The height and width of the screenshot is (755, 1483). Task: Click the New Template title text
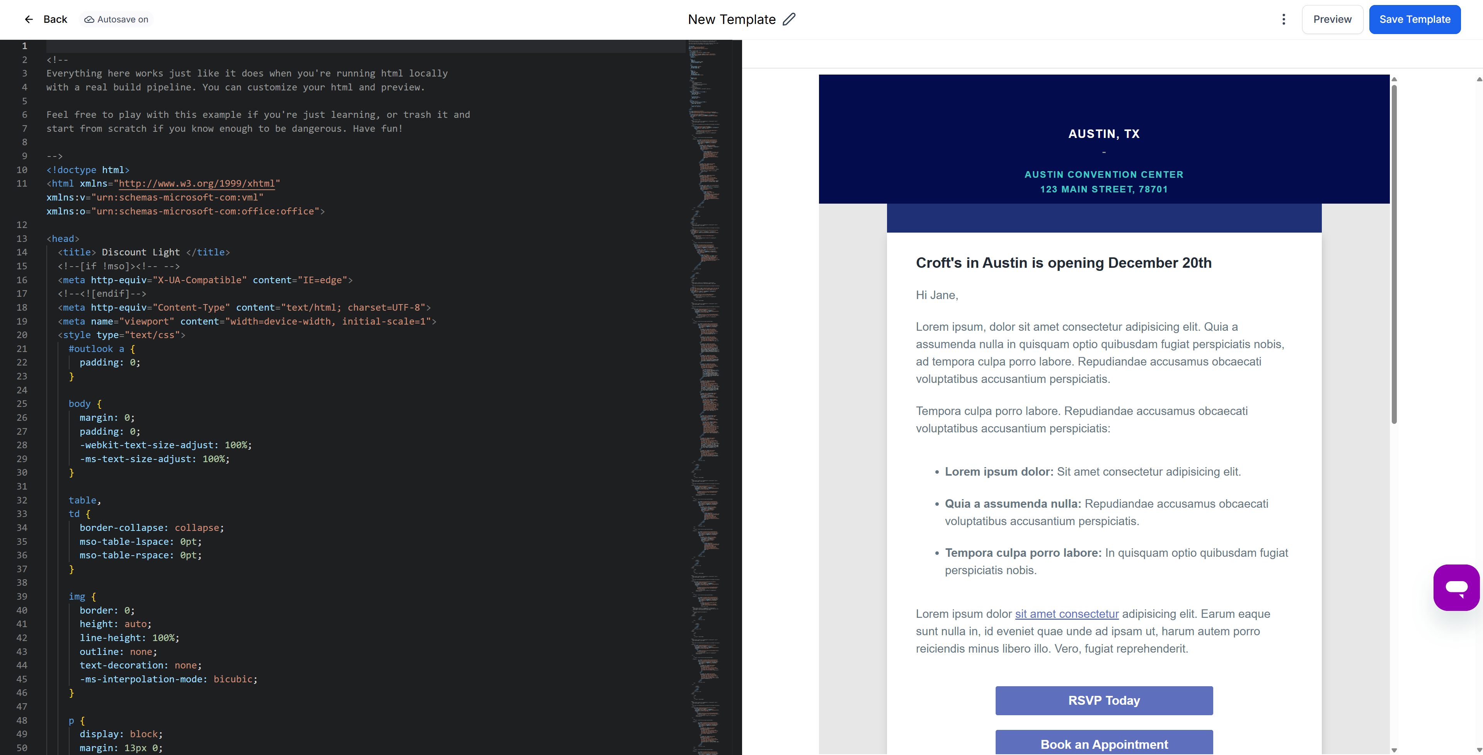click(x=732, y=19)
